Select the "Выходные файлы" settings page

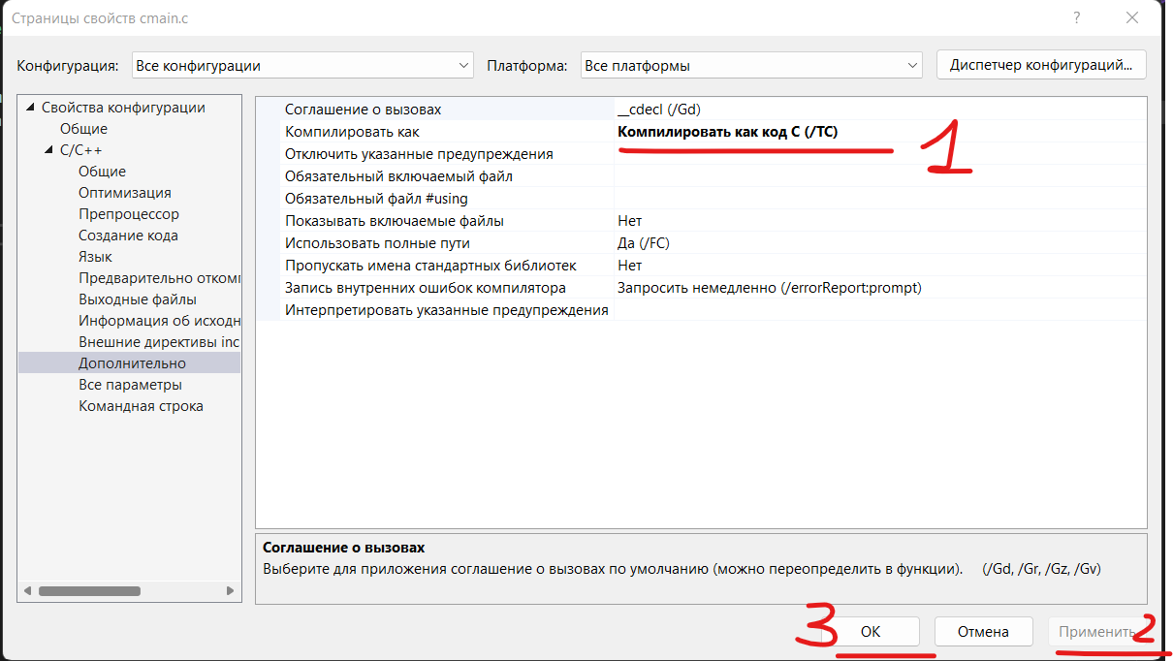(127, 299)
